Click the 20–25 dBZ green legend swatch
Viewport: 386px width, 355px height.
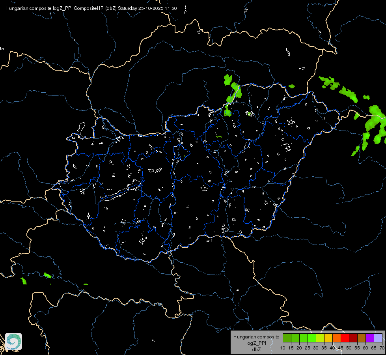304,338
